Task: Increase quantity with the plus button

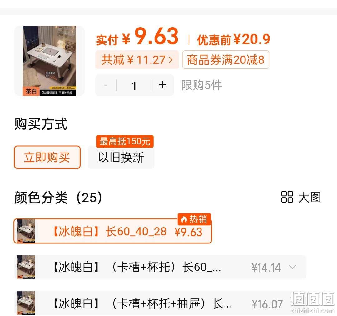Action: pos(162,85)
